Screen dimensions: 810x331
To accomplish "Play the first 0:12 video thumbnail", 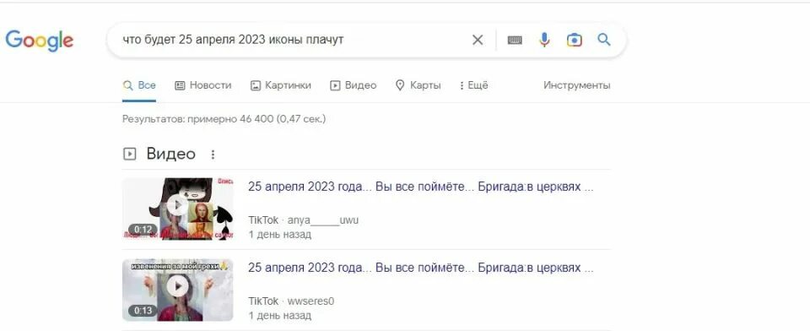I will (178, 209).
